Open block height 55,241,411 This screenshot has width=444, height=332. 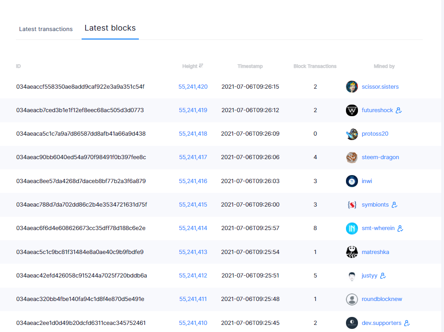[x=193, y=299]
